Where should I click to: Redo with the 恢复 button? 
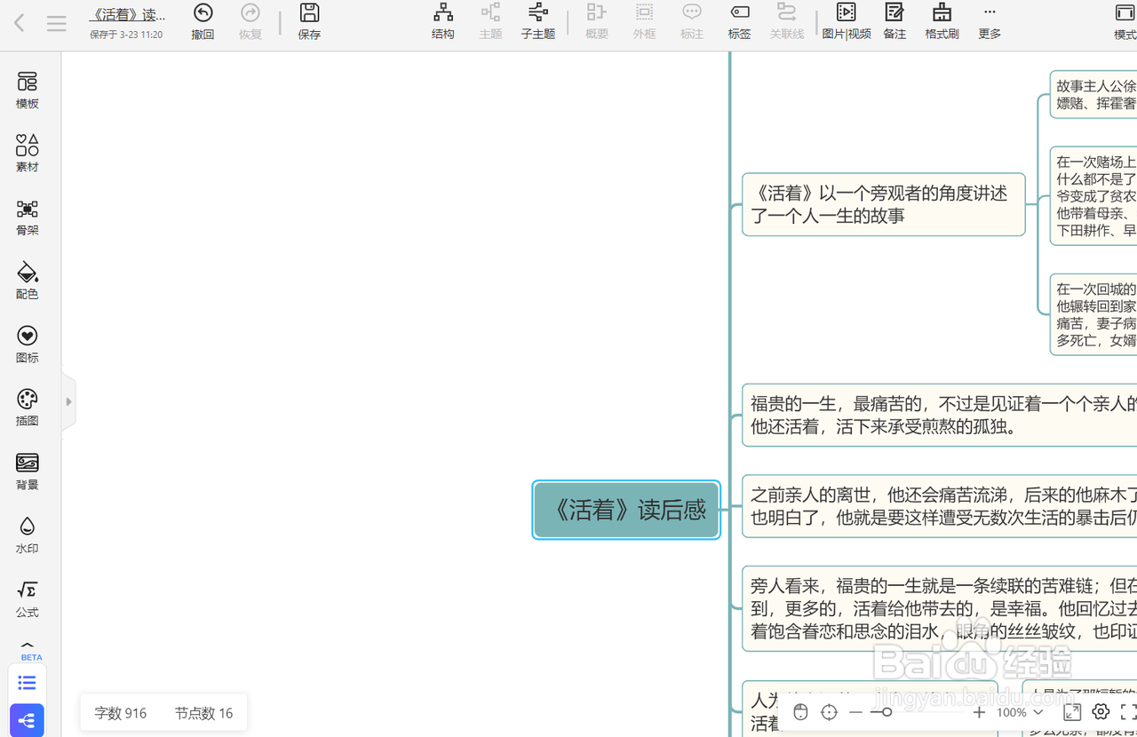click(250, 22)
